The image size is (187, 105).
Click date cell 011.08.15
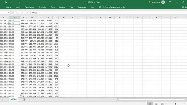(4, 73)
